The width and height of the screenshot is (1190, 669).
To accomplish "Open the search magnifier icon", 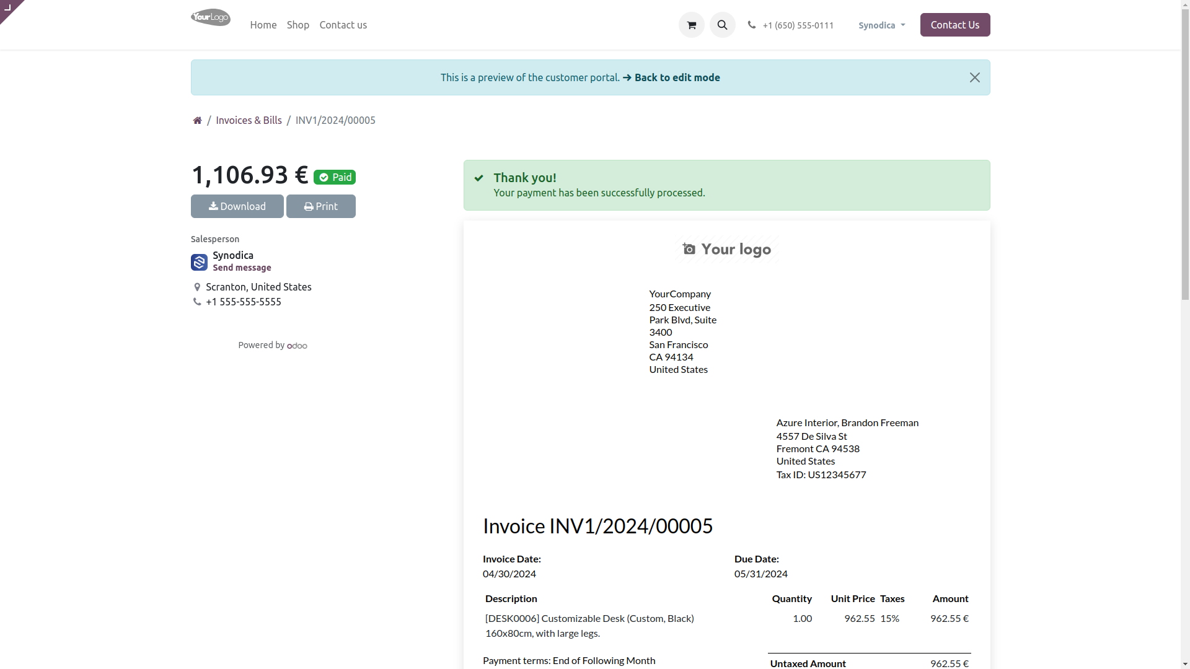I will (x=723, y=25).
